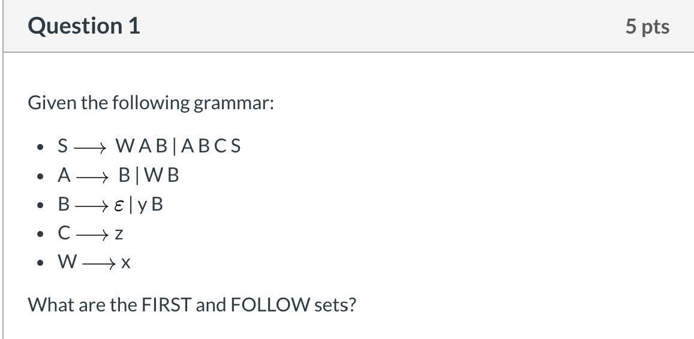Click the bullet point before the B rule
694x339 pixels.
[x=40, y=205]
